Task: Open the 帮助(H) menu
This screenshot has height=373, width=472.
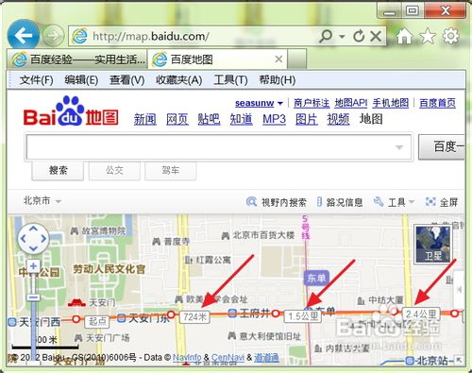Action: tap(277, 80)
